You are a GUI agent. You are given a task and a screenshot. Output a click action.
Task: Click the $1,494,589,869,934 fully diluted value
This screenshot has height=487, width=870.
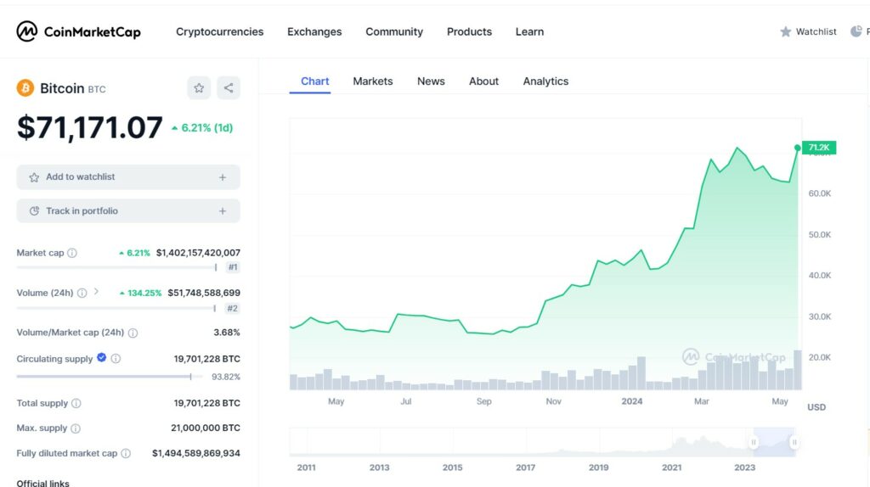pyautogui.click(x=196, y=453)
